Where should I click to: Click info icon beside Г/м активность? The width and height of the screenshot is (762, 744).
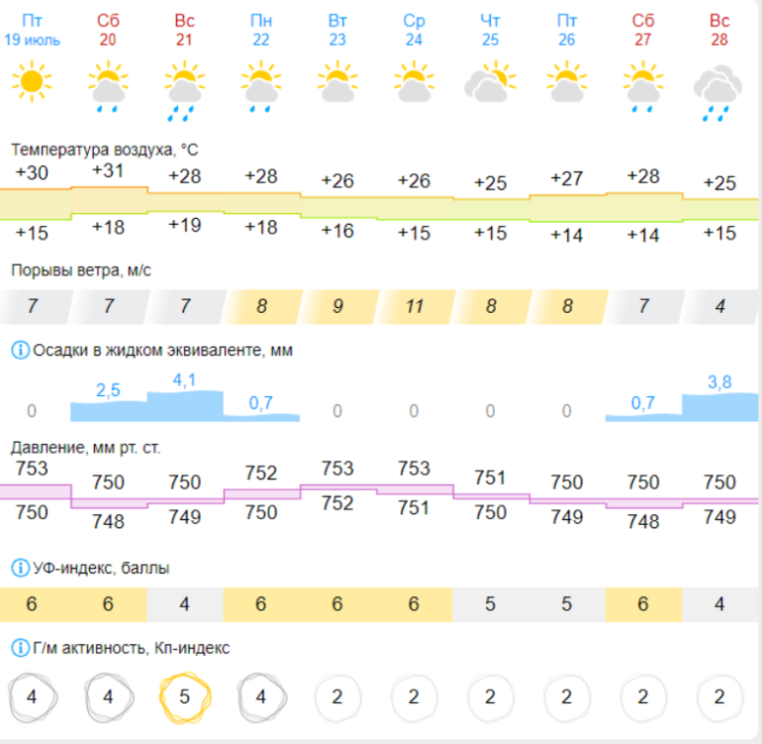point(20,648)
